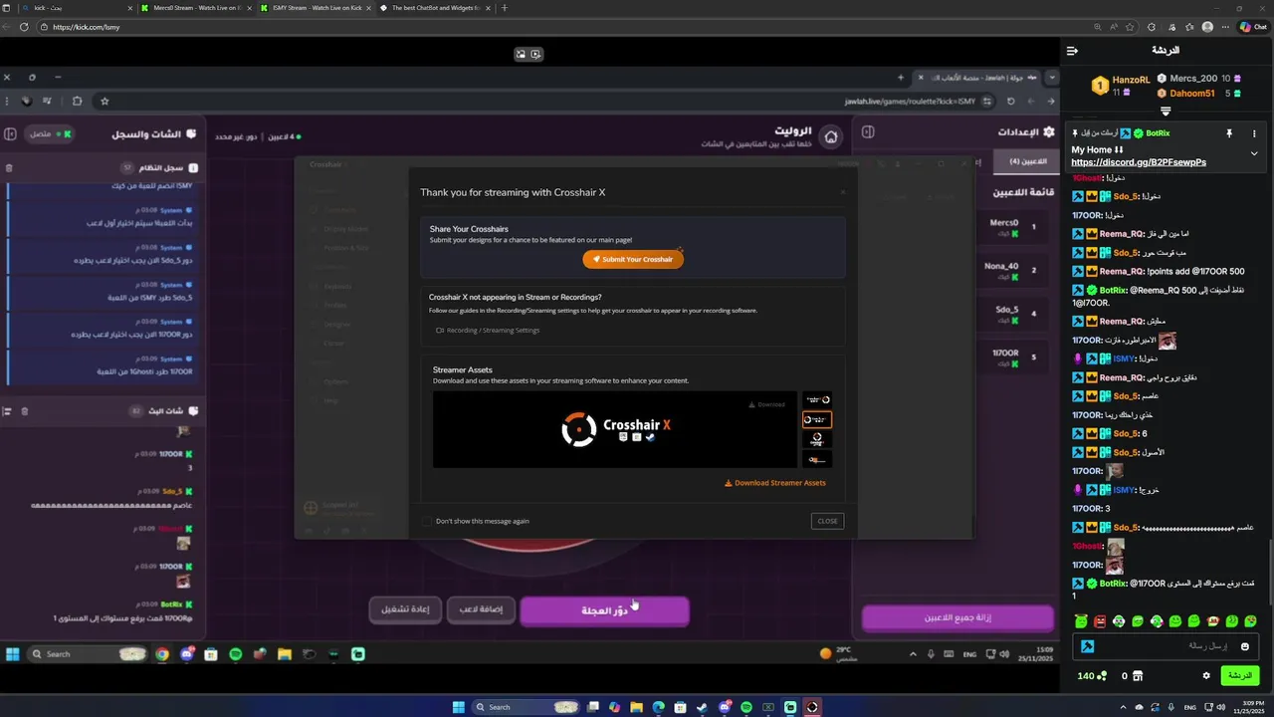
Task: Open a new browser tab
Action: click(505, 8)
